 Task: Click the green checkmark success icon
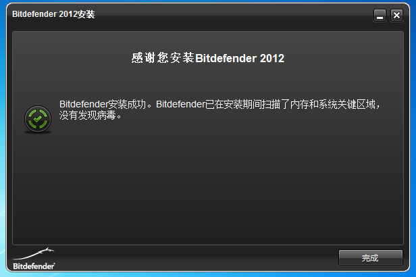pos(38,119)
